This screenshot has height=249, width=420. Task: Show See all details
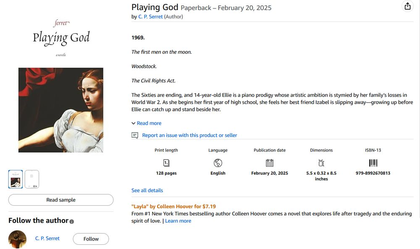(147, 190)
